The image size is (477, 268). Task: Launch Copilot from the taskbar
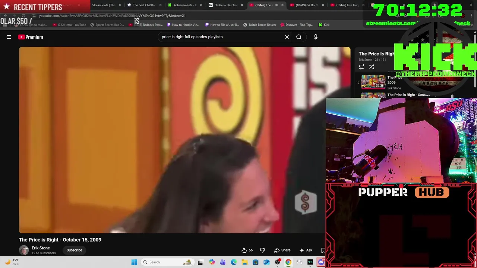tap(212, 262)
